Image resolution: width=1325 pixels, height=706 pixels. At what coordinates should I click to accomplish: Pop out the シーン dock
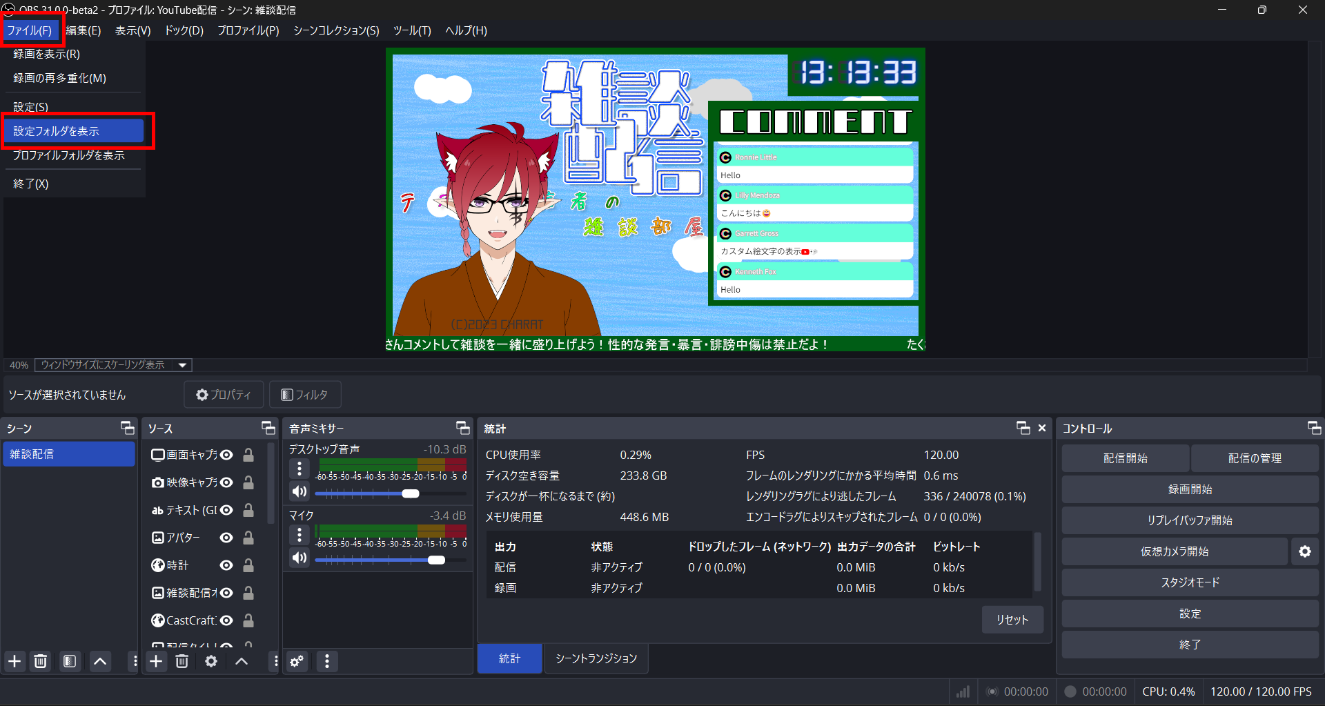(x=128, y=428)
